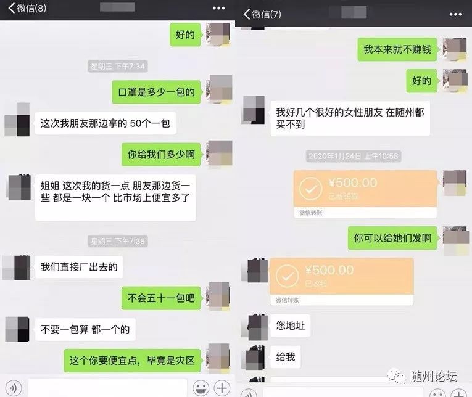Viewport: 472px width, 397px height.
Task: Tap back arrow labeled 微信(8)
Action: 27,8
